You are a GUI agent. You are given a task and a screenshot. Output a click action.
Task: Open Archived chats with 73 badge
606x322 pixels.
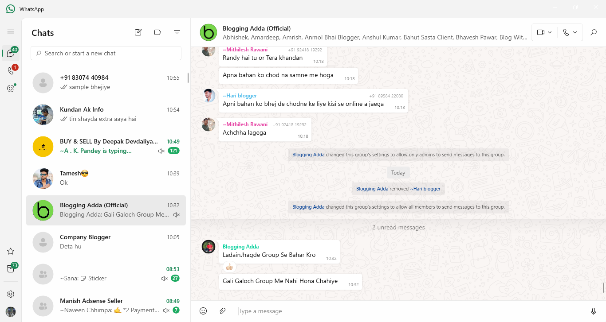point(11,268)
